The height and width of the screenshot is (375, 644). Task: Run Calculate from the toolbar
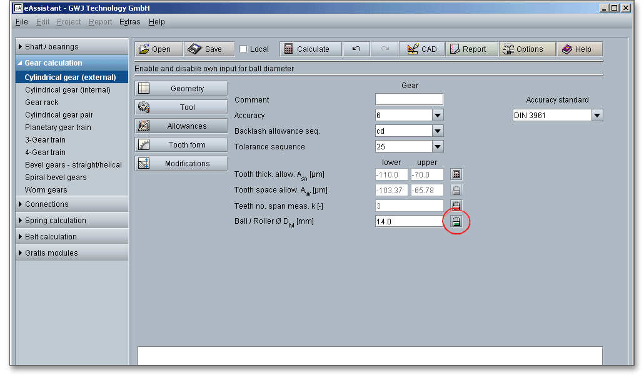click(311, 49)
